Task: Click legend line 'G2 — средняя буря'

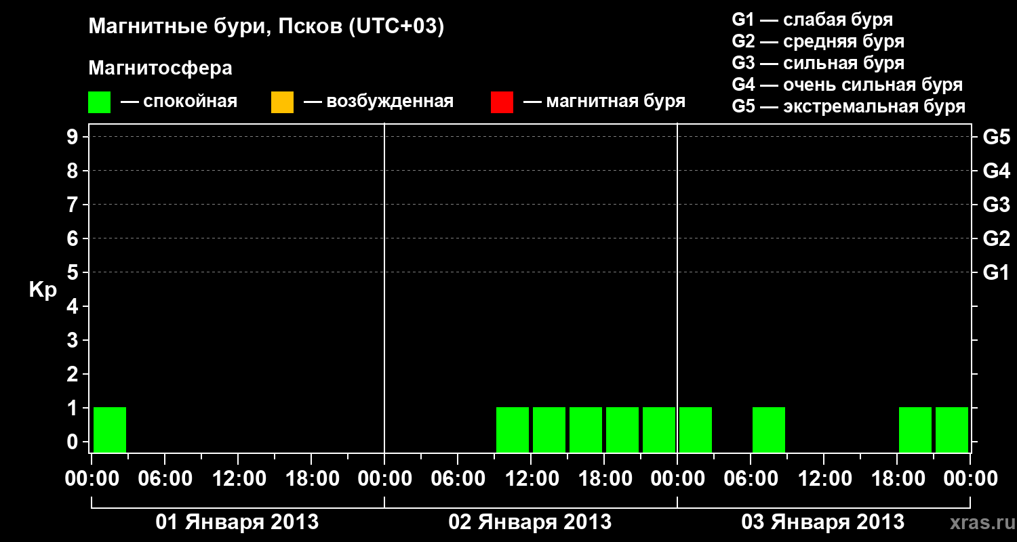Action: point(818,41)
